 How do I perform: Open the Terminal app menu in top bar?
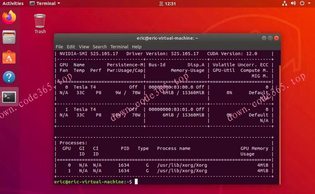click(45, 4)
